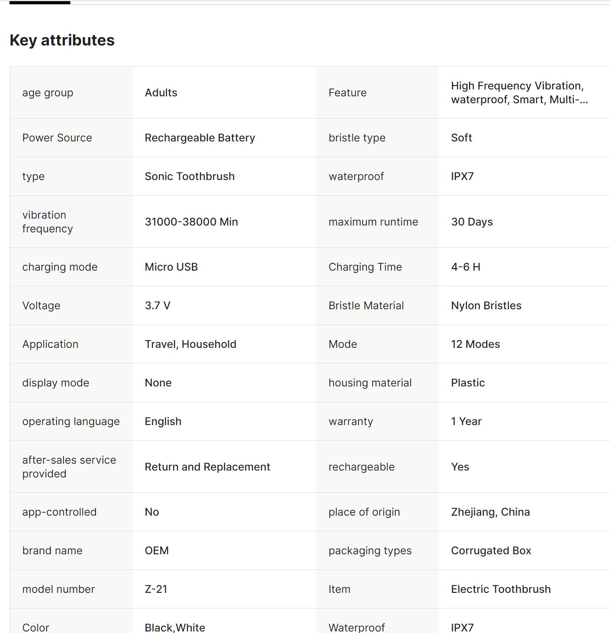610x633 pixels.
Task: Click the 12 Modes value
Action: tap(475, 344)
